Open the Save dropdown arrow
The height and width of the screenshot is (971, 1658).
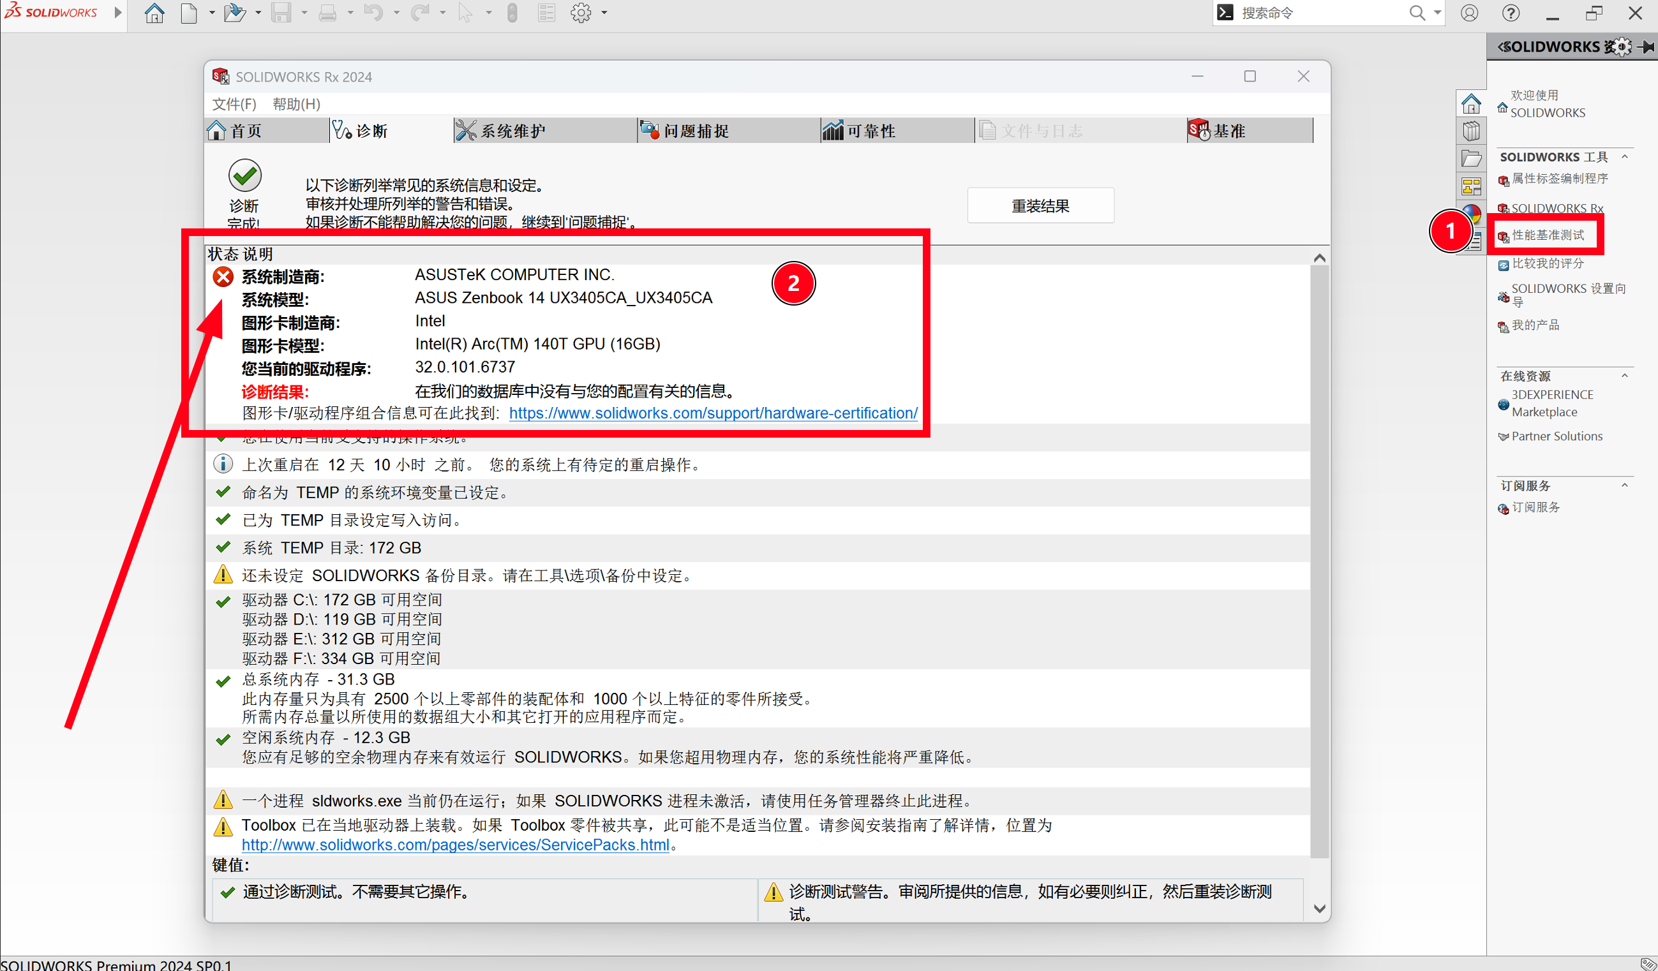[304, 13]
